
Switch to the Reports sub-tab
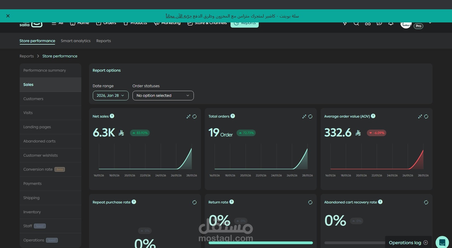[103, 41]
